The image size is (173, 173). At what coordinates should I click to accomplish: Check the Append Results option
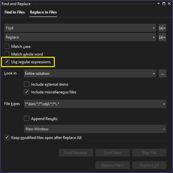(x=27, y=118)
